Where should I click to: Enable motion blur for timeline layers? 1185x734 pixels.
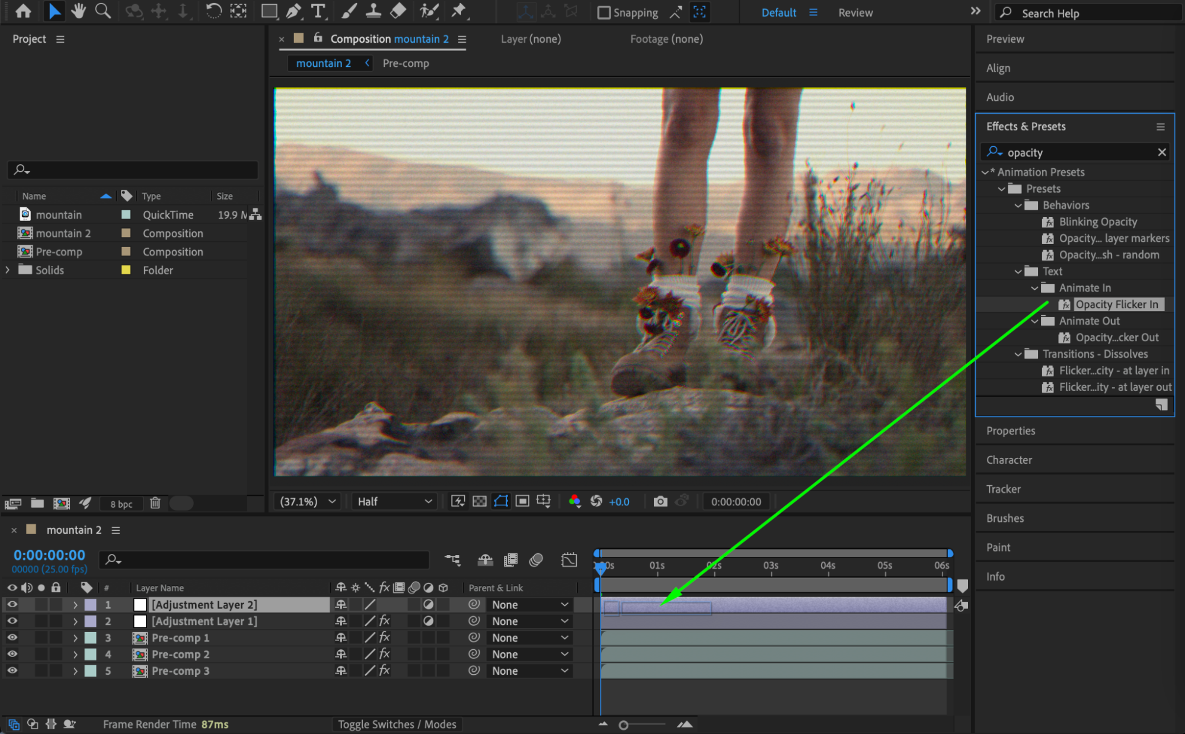pos(536,559)
